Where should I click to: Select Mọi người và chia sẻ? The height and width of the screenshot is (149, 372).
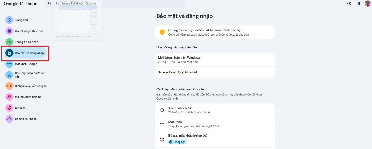26,97
